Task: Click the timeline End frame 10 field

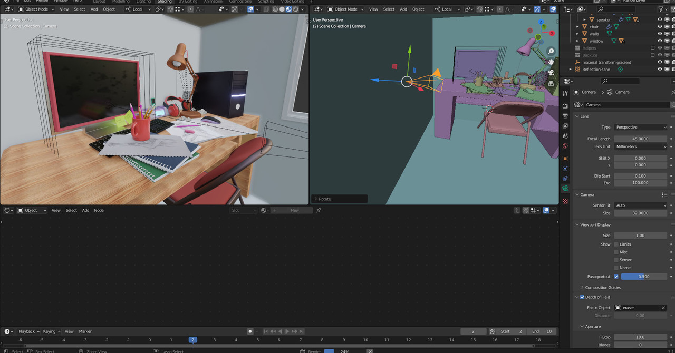Action: (542, 331)
